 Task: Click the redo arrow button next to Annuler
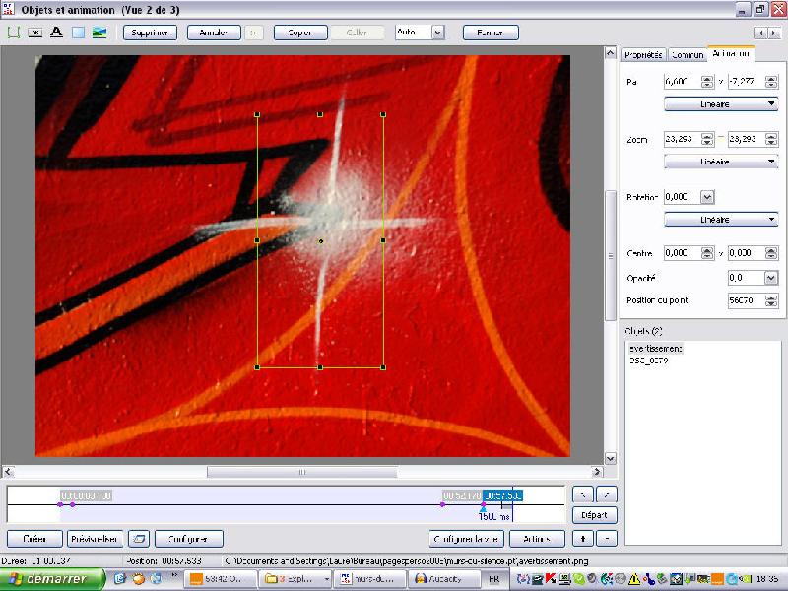click(254, 33)
